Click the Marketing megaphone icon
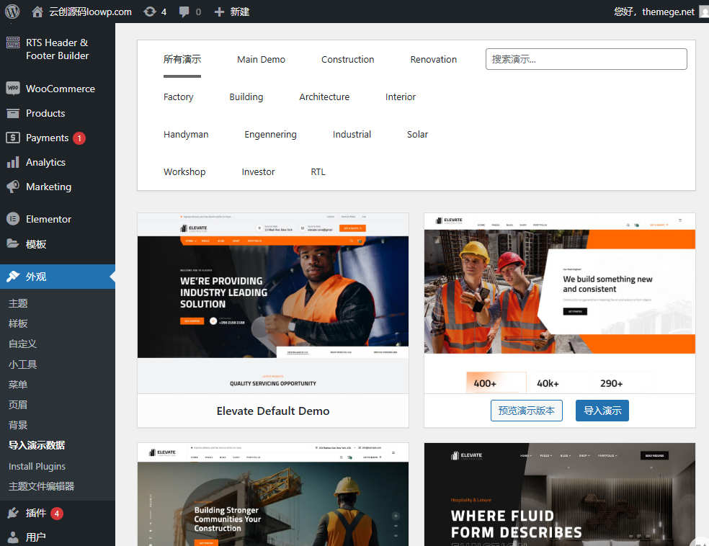 click(13, 187)
